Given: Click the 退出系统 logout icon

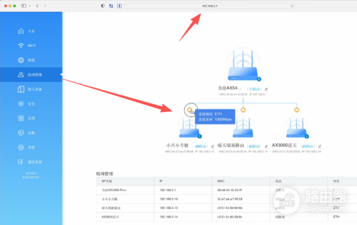Looking at the screenshot, I should point(21,162).
